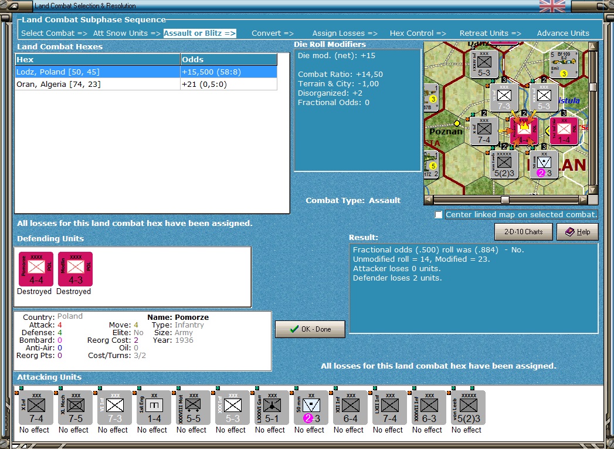
Task: Select the LXII Inf 7-4 attacking unit
Action: click(x=389, y=407)
